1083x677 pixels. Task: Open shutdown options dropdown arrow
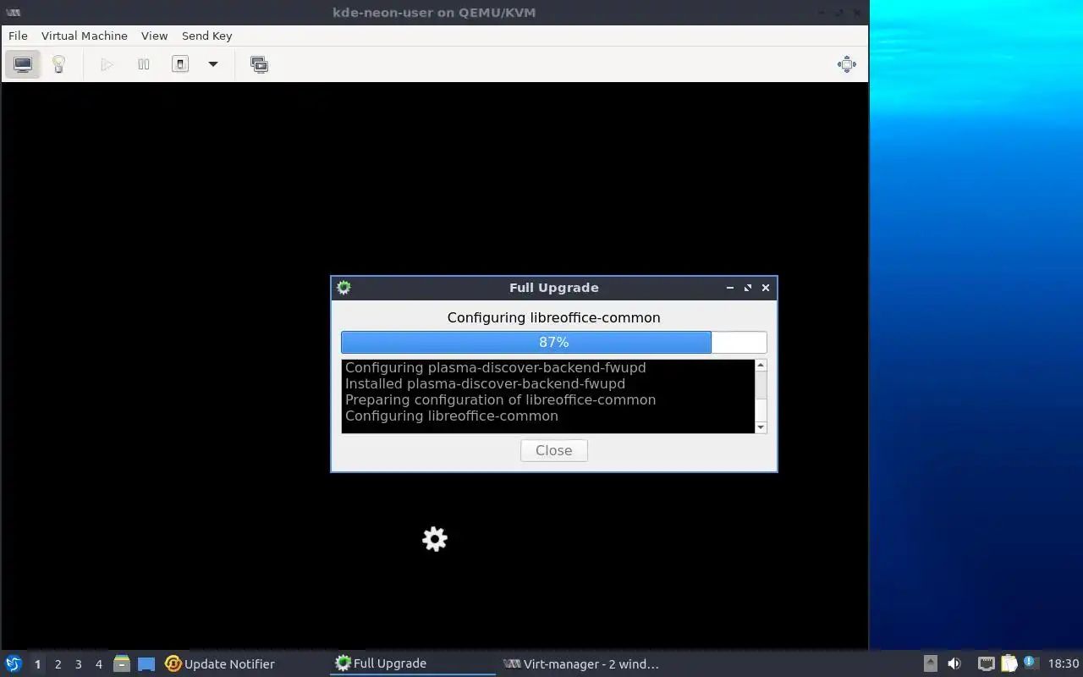[213, 64]
